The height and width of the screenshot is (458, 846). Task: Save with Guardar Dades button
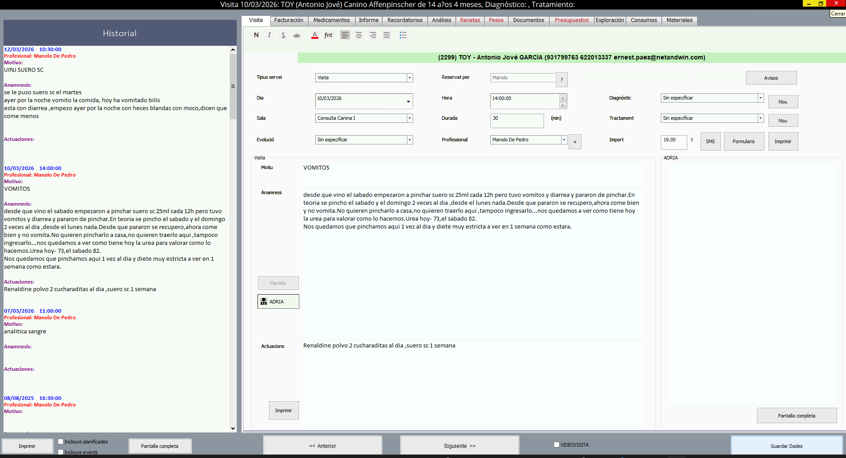point(786,445)
